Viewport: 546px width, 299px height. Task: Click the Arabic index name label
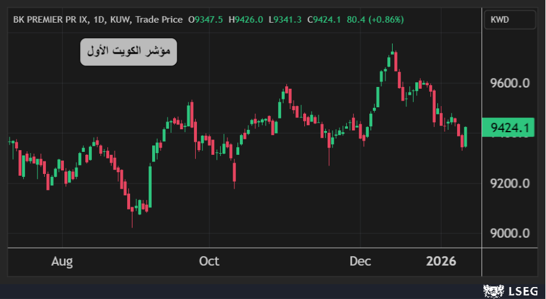(x=129, y=52)
